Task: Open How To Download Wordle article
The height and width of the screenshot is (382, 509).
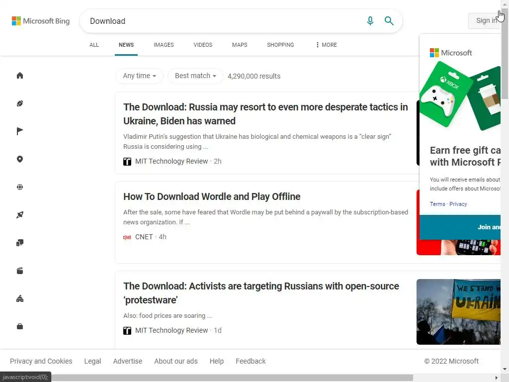Action: click(x=212, y=196)
